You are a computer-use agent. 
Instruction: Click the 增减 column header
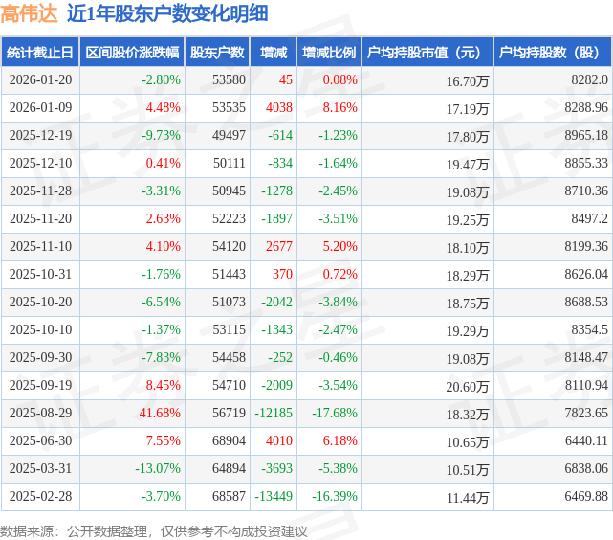point(274,52)
